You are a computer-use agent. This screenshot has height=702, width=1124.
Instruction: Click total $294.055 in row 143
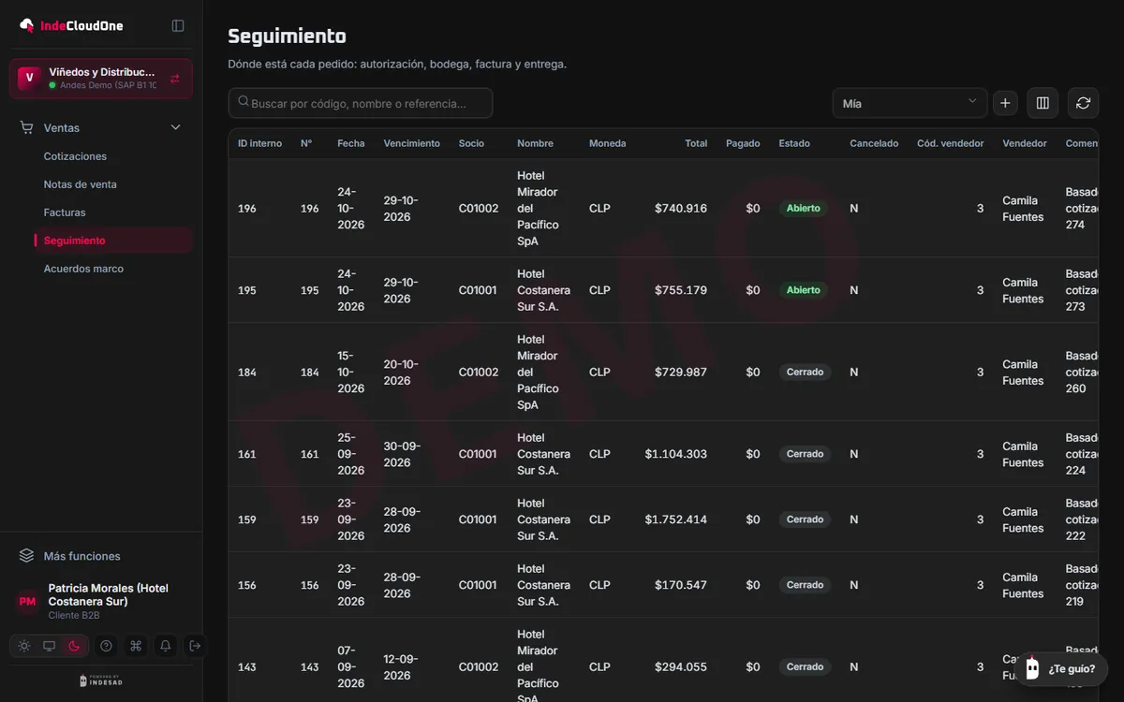pos(681,667)
